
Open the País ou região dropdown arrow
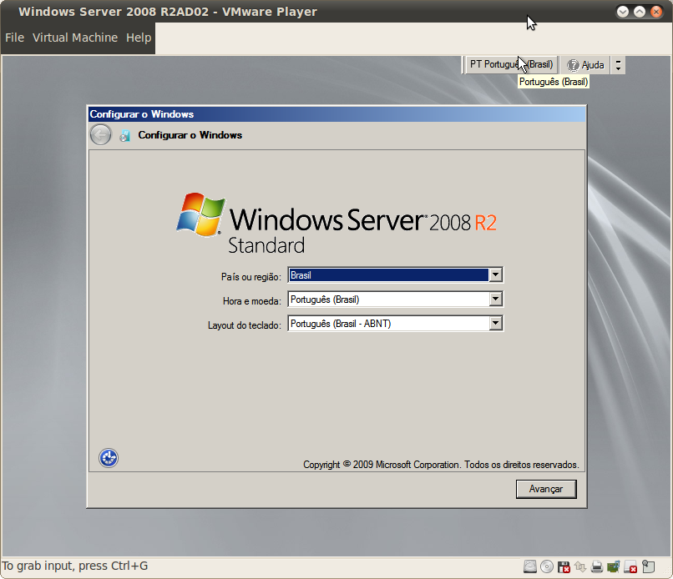coord(495,274)
